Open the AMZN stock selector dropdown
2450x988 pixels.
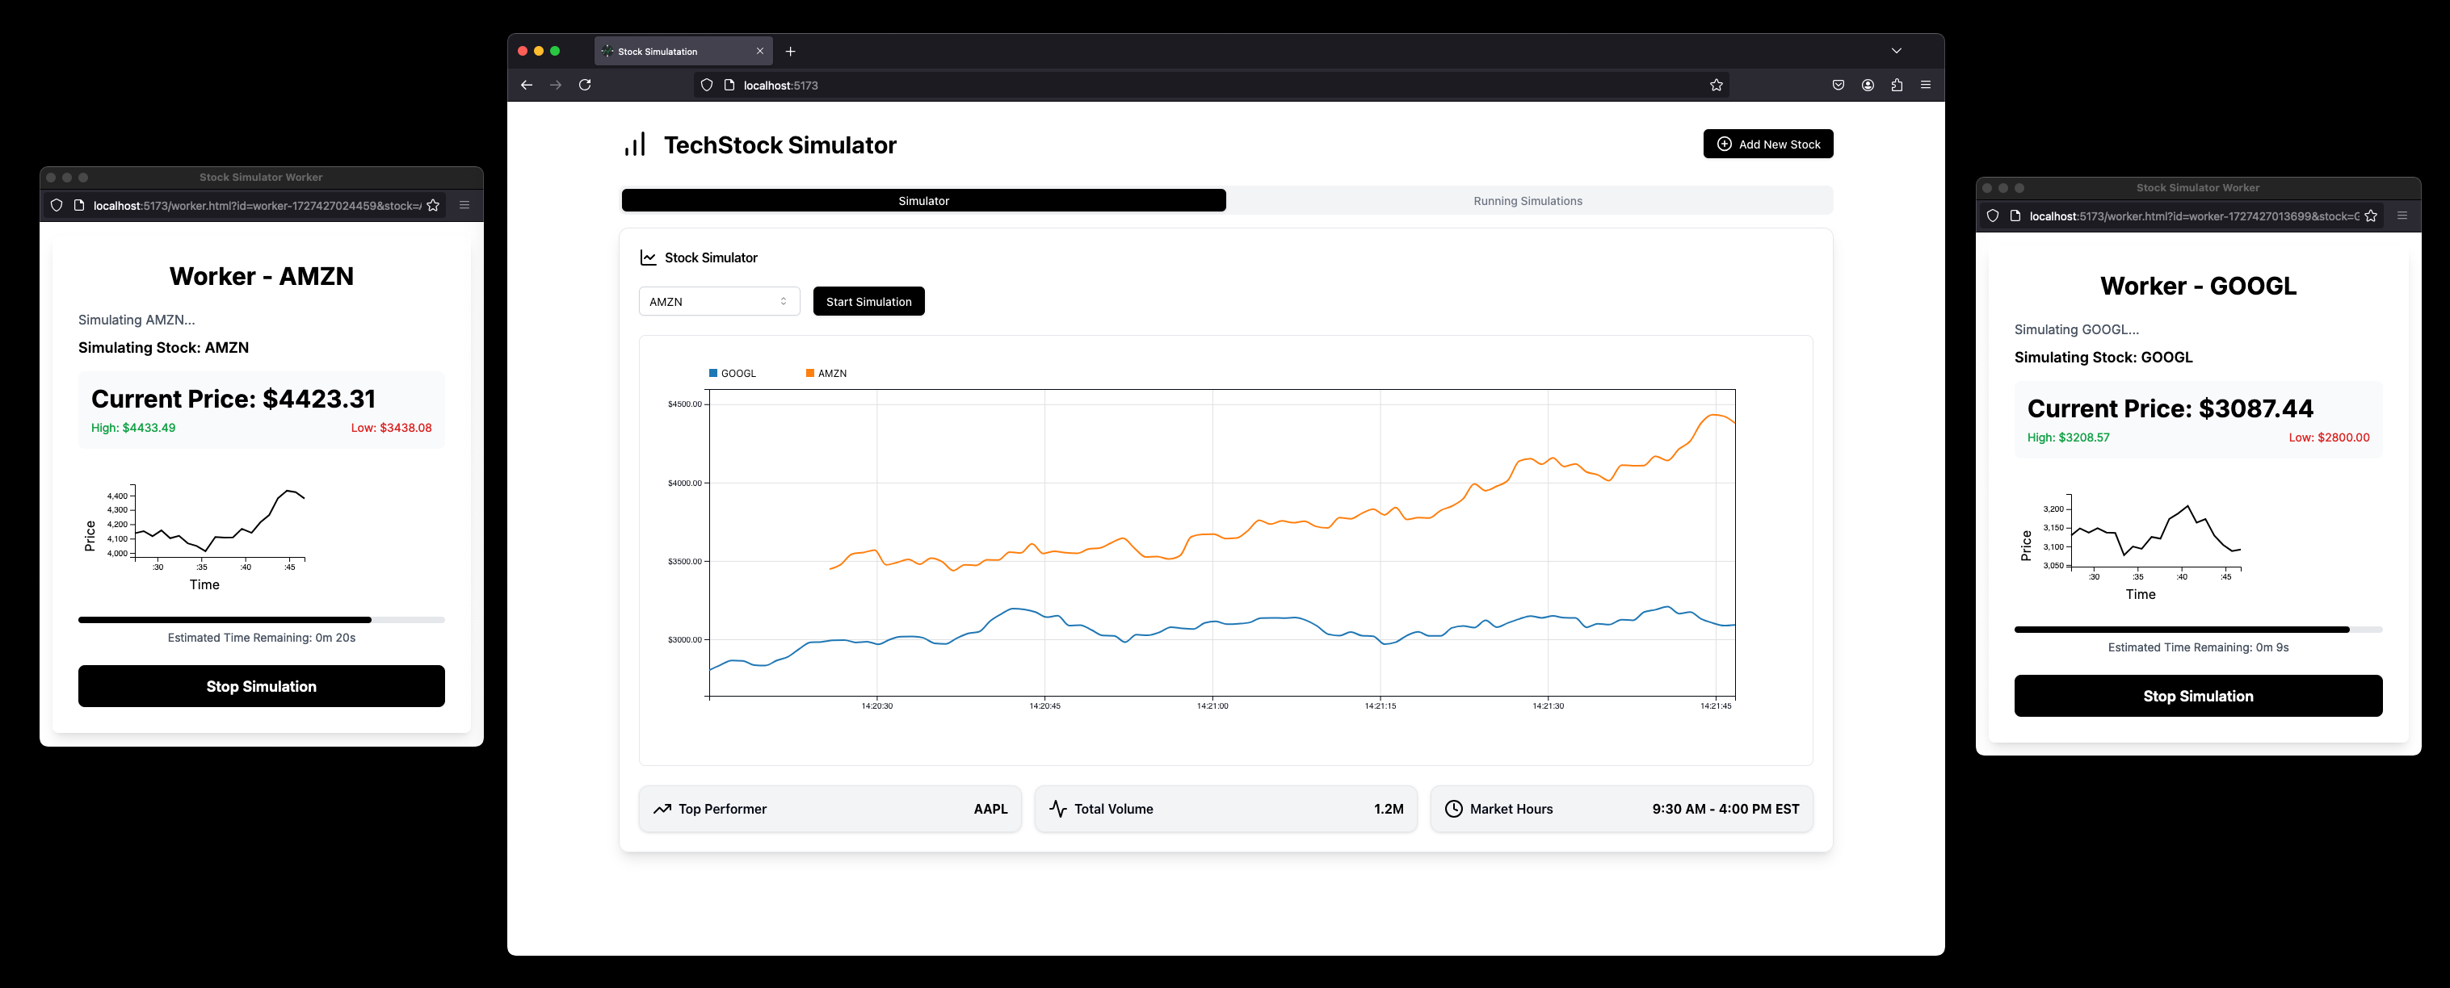point(719,301)
